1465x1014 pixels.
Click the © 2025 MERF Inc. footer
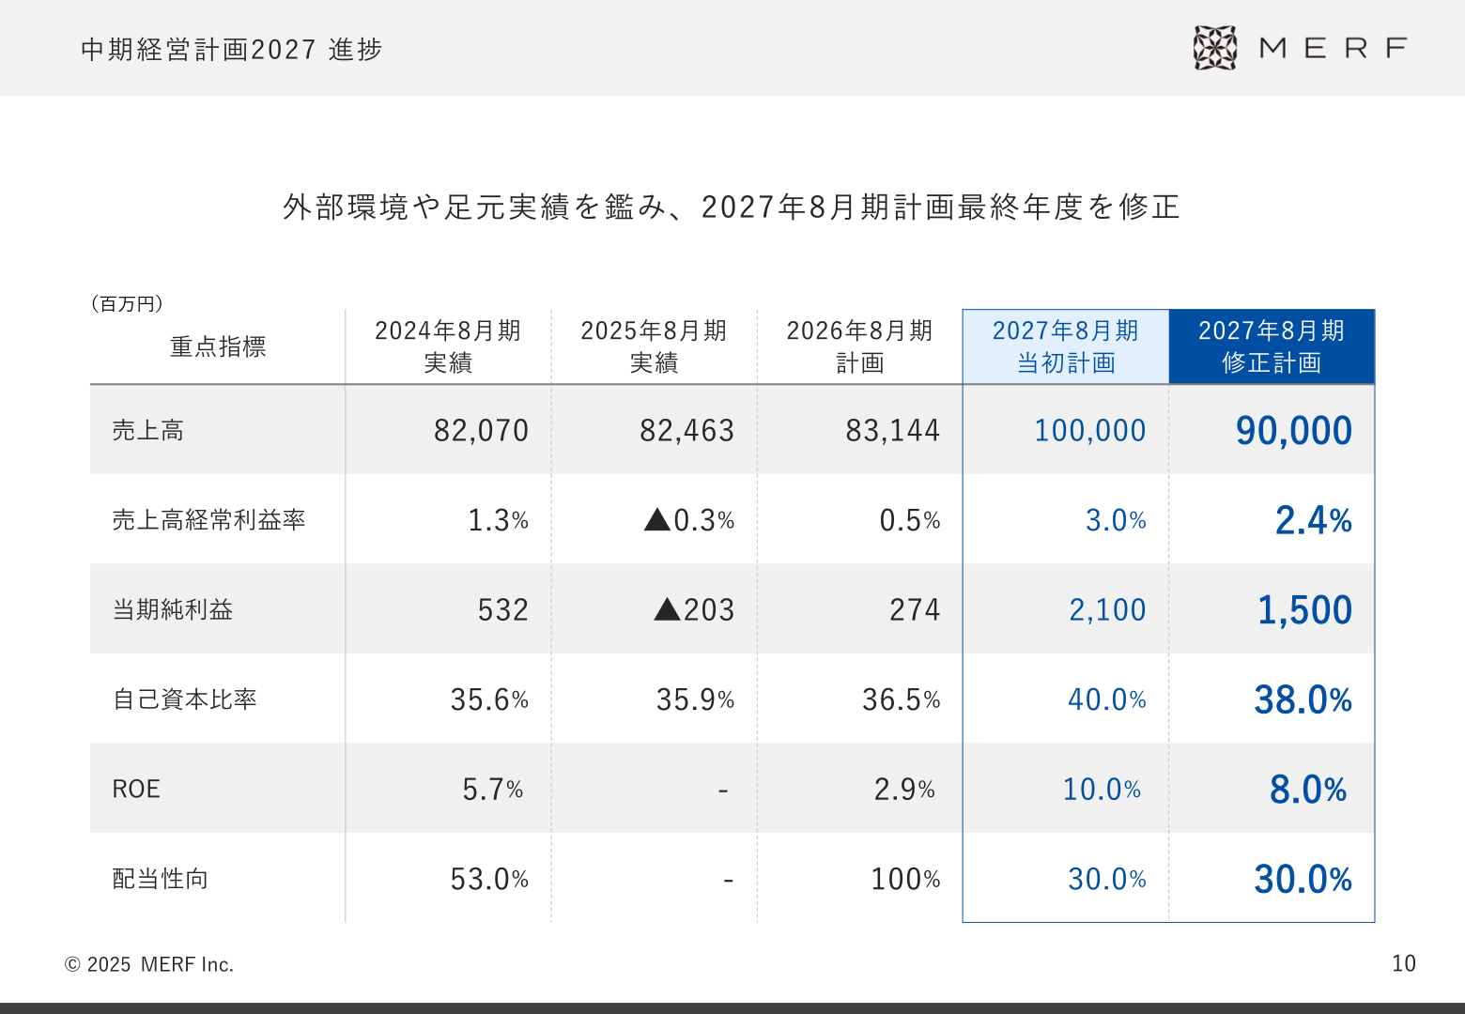(x=149, y=964)
